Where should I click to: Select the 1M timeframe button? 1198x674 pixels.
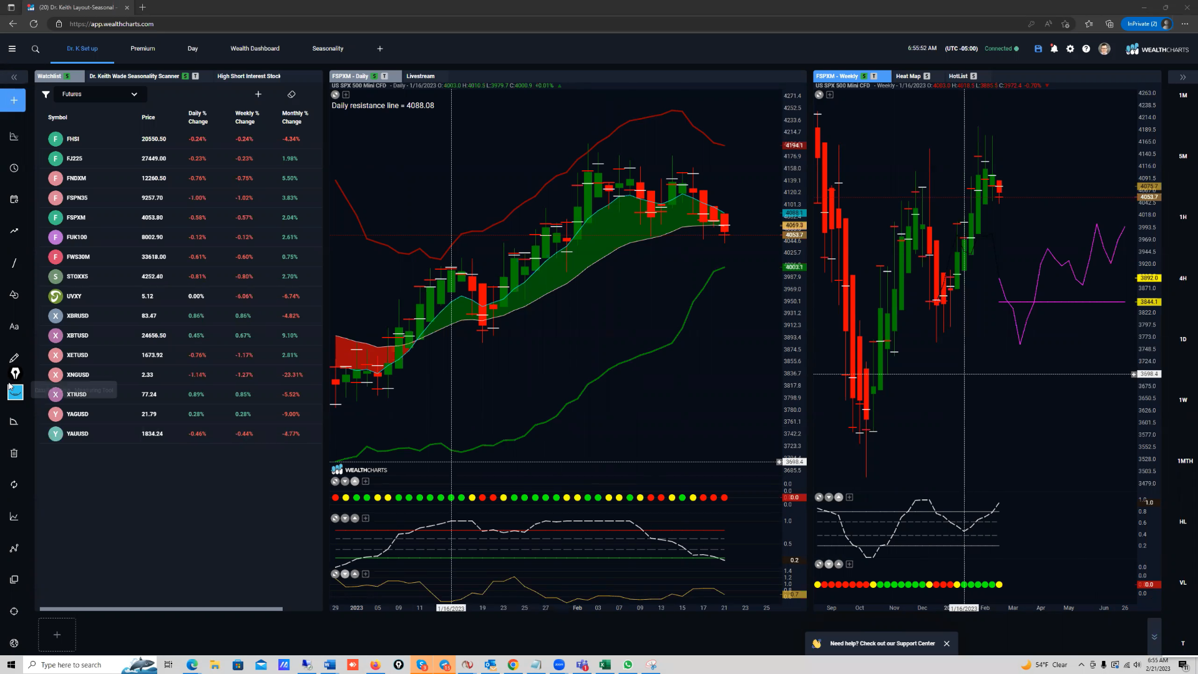point(1183,95)
